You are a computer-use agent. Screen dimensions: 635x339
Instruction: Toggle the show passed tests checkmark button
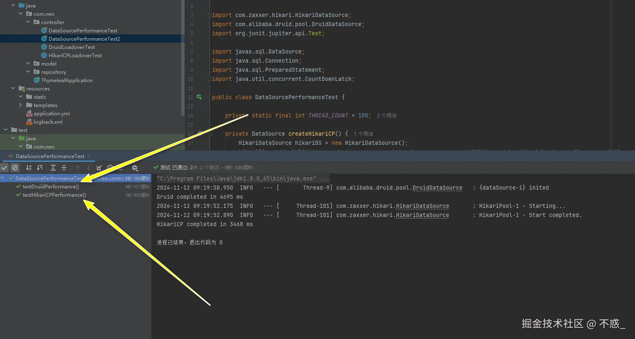[x=5, y=168]
